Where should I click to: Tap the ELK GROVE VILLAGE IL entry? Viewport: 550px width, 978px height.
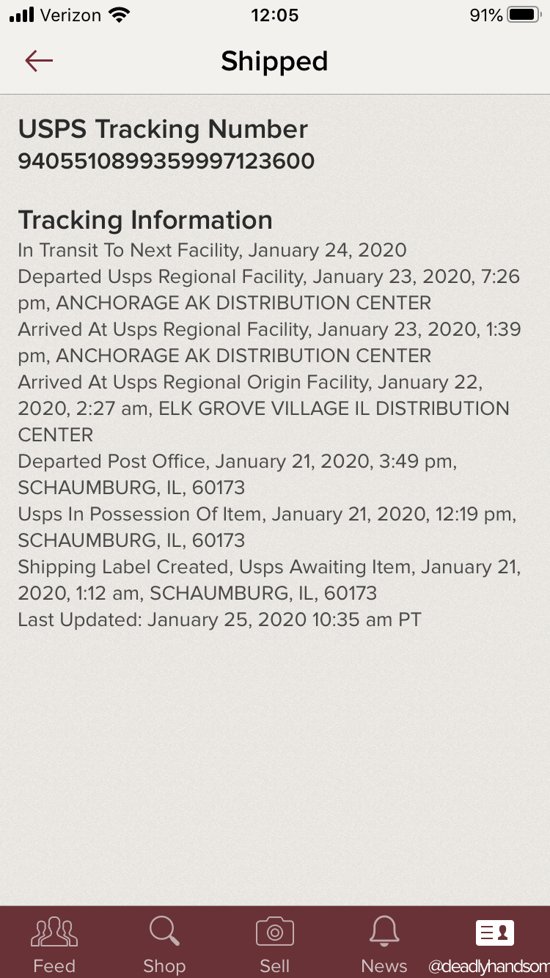pyautogui.click(x=264, y=408)
